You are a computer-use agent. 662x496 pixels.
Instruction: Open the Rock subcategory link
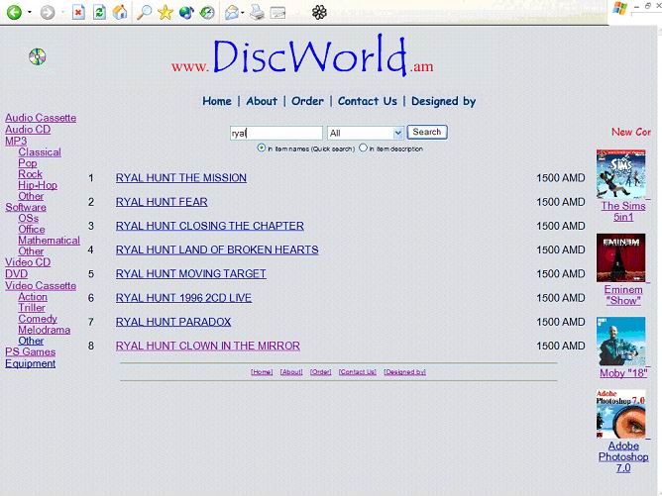[30, 174]
